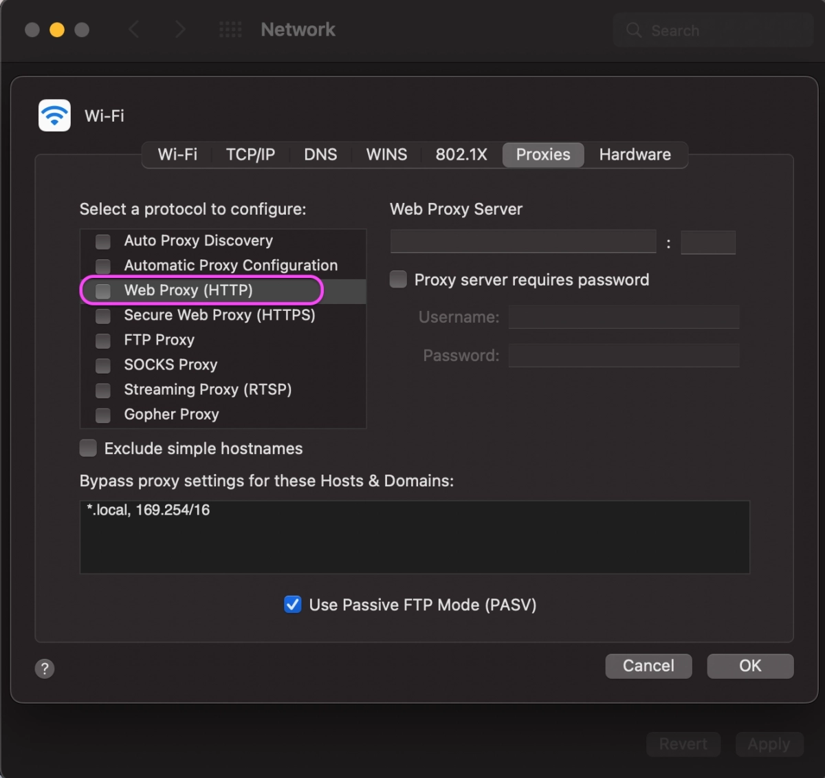The width and height of the screenshot is (825, 778).
Task: Open the grid view icon beside Network
Action: [x=230, y=30]
